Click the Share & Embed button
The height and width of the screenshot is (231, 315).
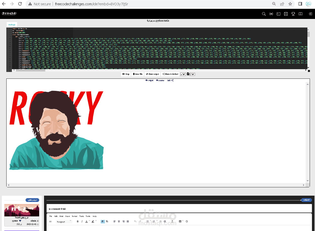170,74
